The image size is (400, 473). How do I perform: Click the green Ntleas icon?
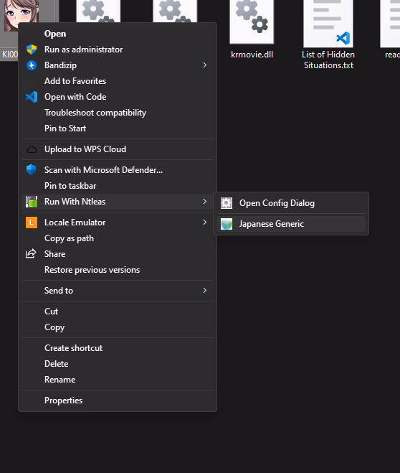point(32,202)
